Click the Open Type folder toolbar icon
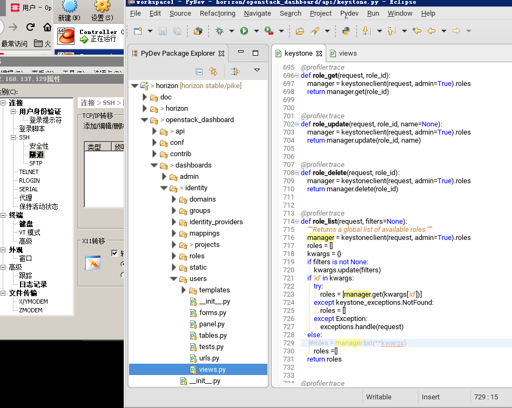This screenshot has height=408, width=512. (x=300, y=31)
